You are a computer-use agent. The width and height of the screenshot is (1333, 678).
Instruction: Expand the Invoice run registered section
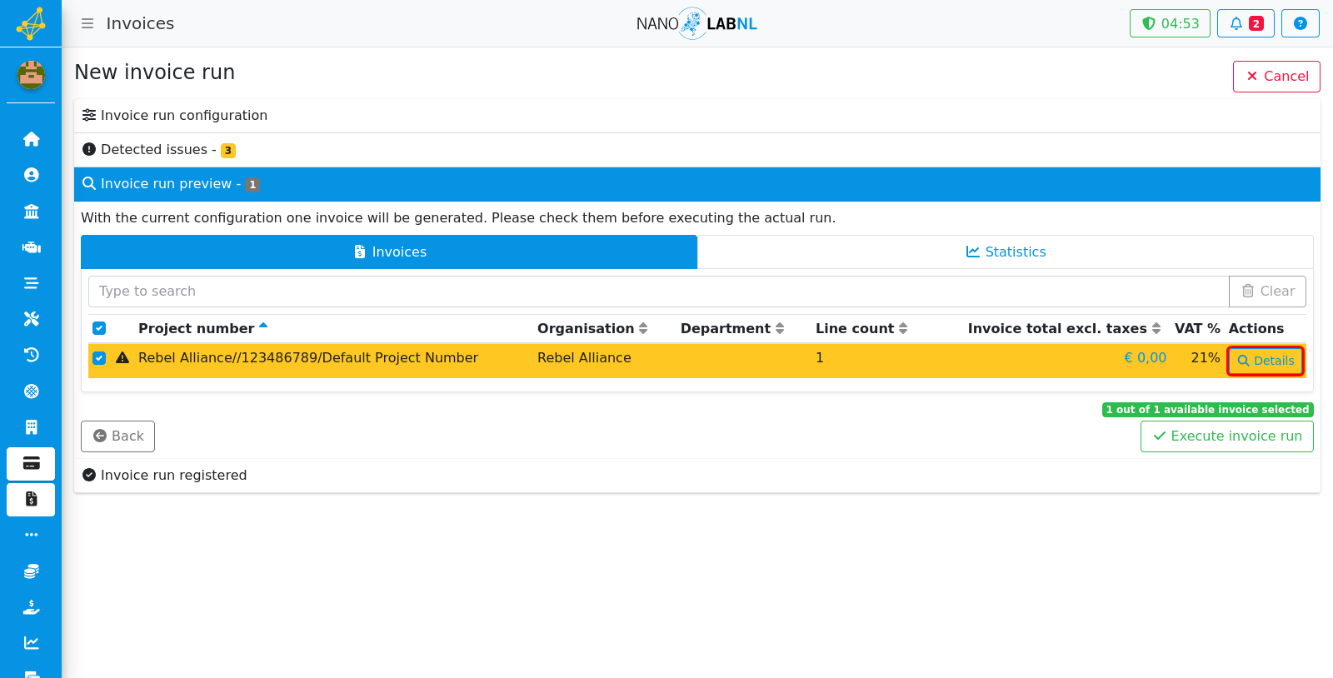pos(697,476)
